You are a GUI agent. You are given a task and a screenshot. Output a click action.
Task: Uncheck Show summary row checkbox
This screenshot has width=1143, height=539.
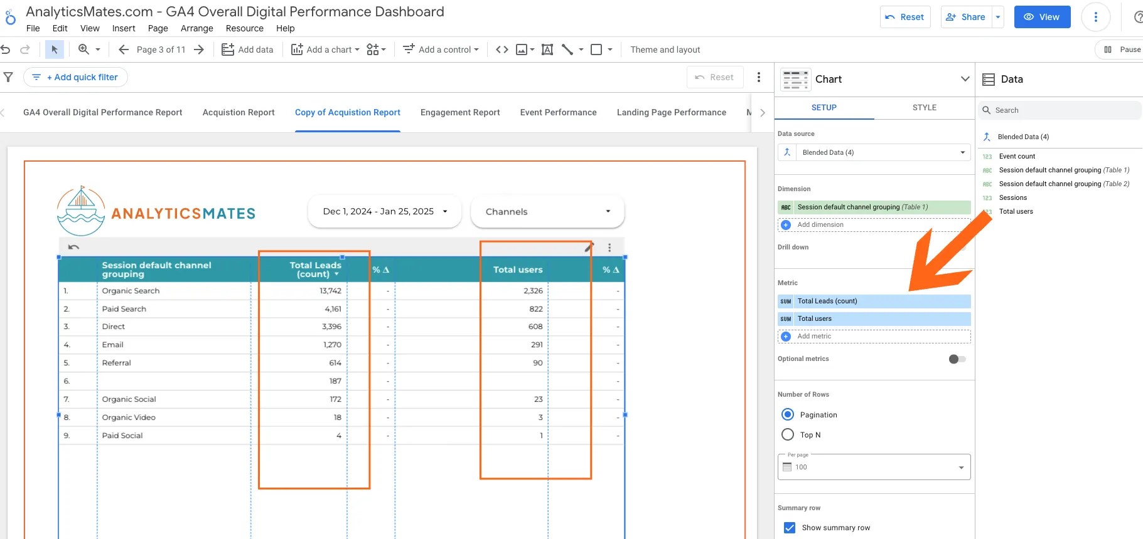(790, 528)
